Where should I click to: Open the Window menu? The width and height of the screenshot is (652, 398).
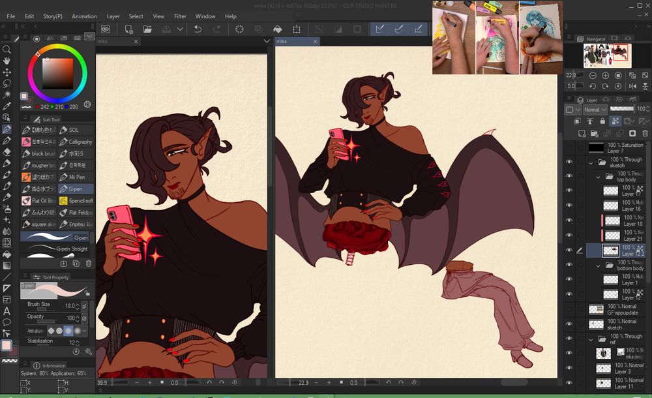205,16
